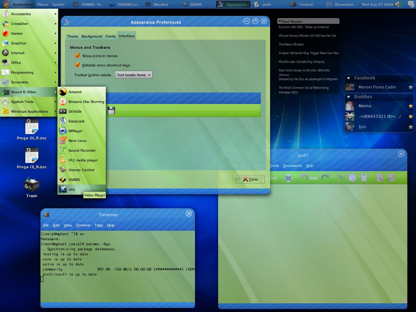This screenshot has width=416, height=312.
Task: Click the Paste clipboard icon in gedit
Action: (364, 178)
